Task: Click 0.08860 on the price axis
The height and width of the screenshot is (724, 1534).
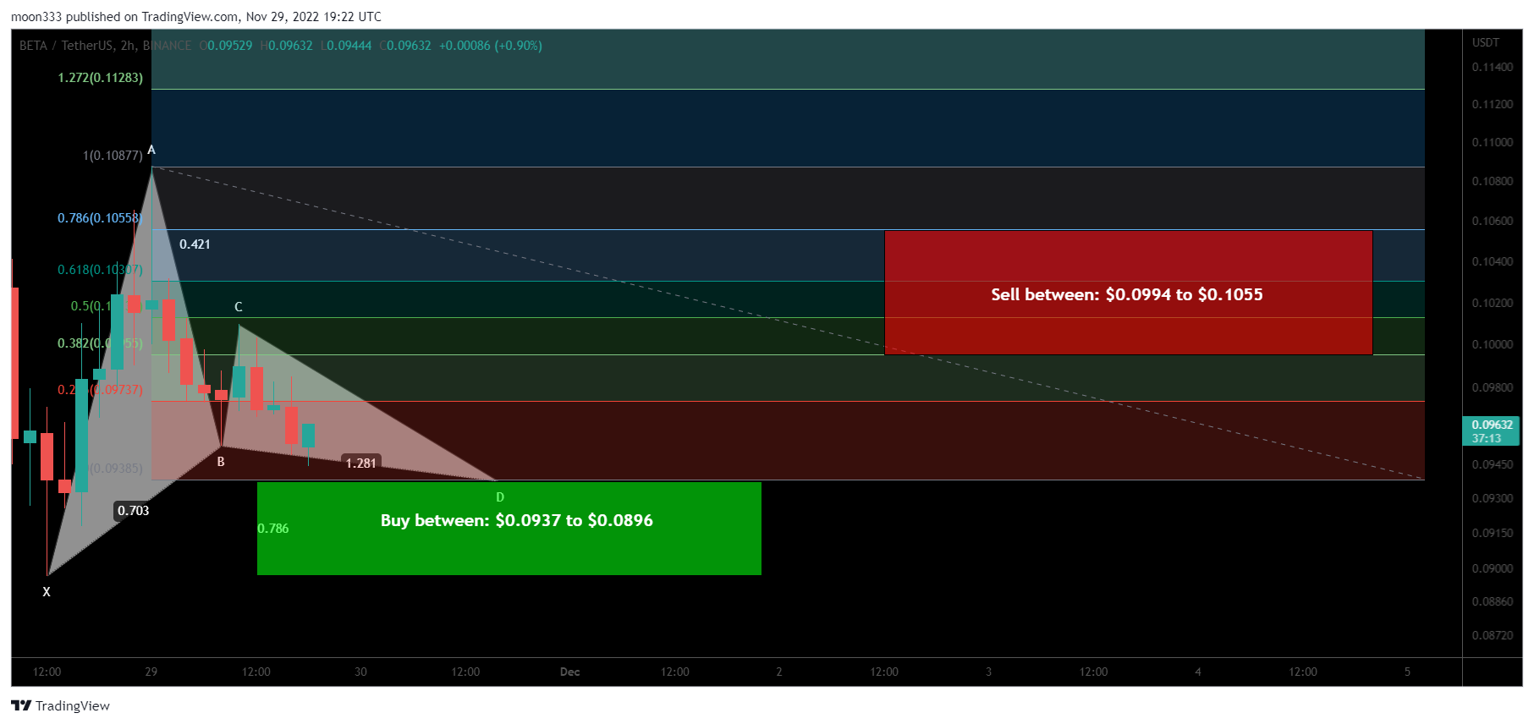Action: 1493,601
